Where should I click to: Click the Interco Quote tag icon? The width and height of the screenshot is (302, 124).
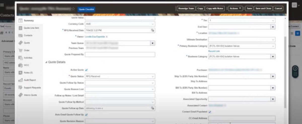(21, 95)
